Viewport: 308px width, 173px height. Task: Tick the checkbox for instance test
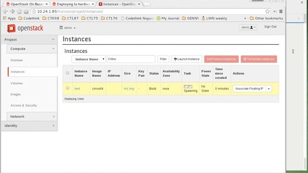67,88
